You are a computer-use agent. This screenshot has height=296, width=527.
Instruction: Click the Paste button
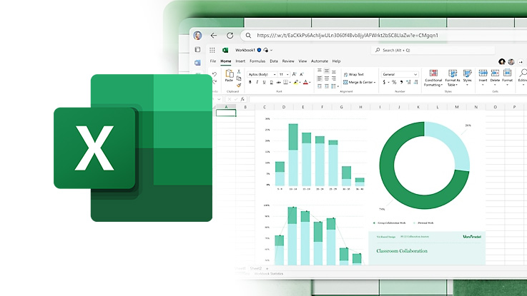tap(230, 76)
